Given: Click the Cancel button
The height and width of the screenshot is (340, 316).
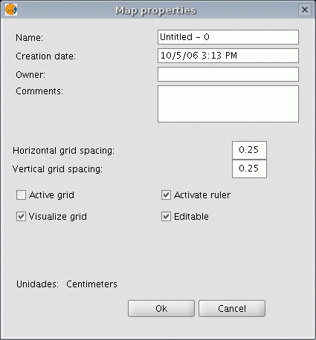Looking at the screenshot, I should (x=232, y=309).
